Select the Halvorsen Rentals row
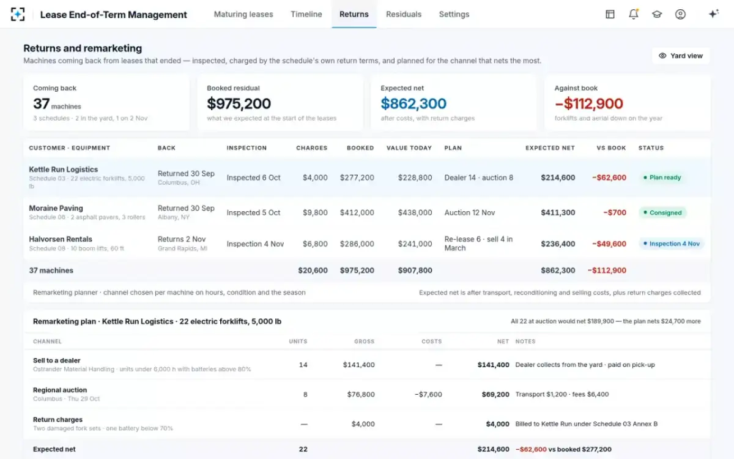 click(367, 244)
